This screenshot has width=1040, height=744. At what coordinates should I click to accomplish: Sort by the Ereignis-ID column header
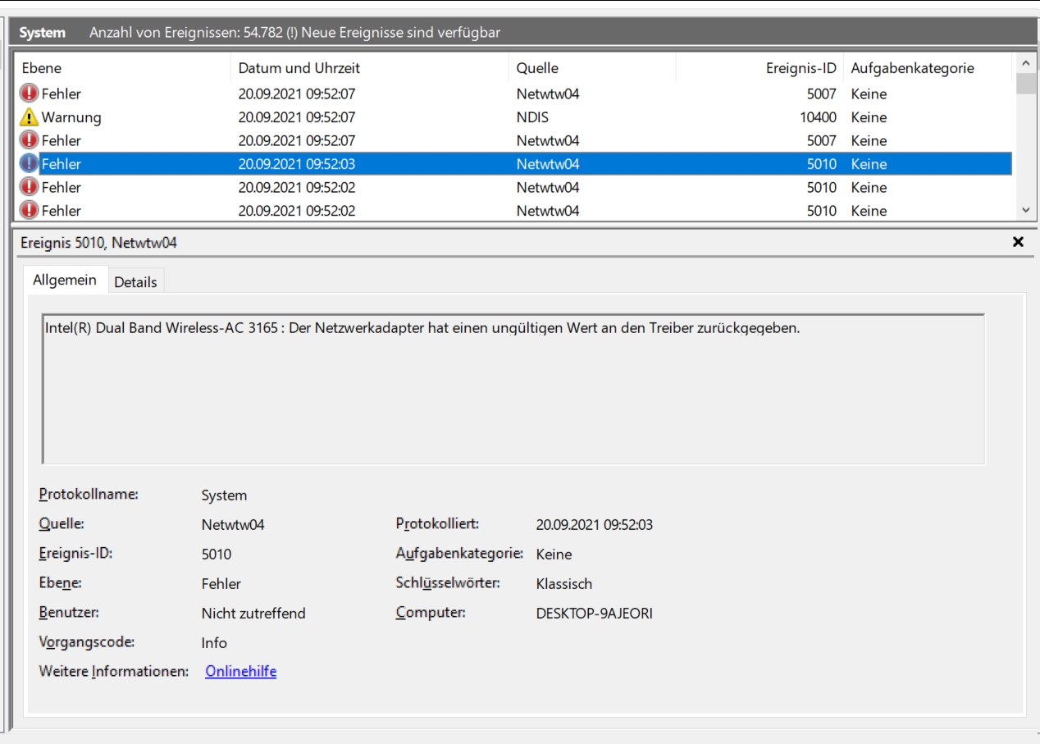point(759,68)
